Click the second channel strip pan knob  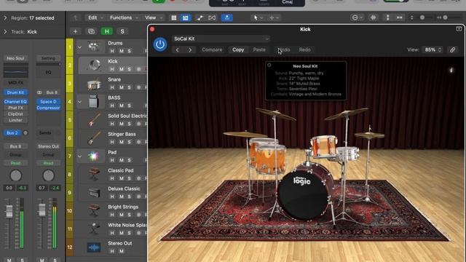point(49,175)
